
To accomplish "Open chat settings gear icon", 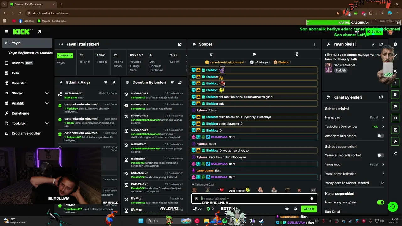I will coord(296,209).
